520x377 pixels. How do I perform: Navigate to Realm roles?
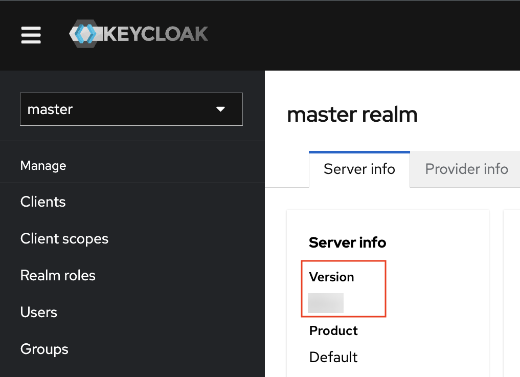(x=57, y=275)
